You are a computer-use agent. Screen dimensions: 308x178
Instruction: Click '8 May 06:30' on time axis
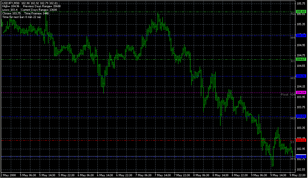(x=201, y=175)
